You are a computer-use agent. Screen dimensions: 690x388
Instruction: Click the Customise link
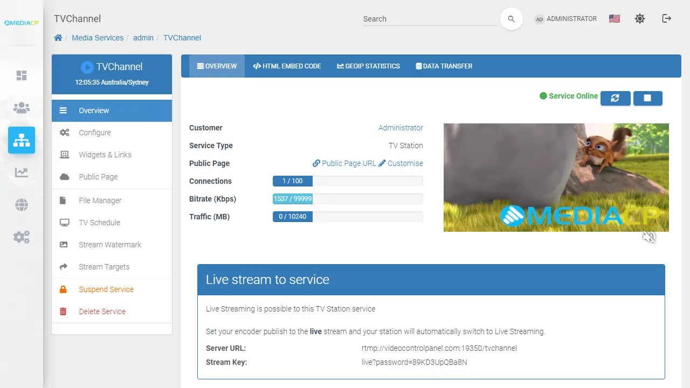(401, 163)
